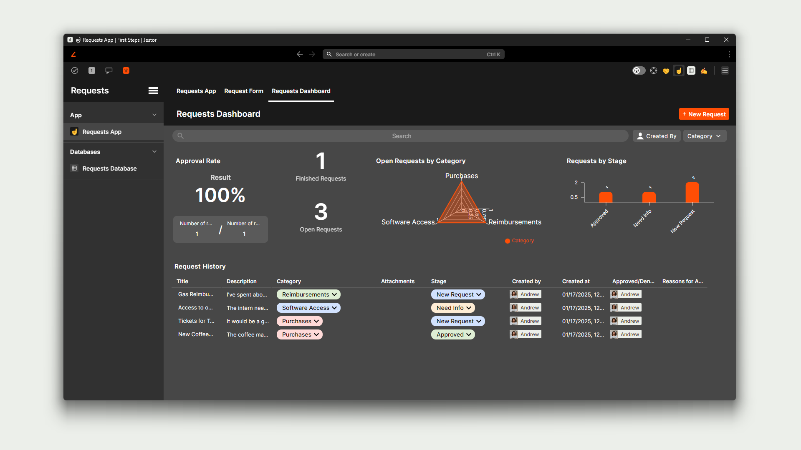Click Andrew's avatar in Gas Reimbursement Created by
This screenshot has width=801, height=450.
(514, 294)
